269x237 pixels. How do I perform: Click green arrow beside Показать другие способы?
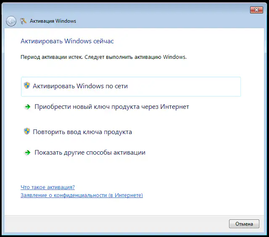pyautogui.click(x=27, y=153)
